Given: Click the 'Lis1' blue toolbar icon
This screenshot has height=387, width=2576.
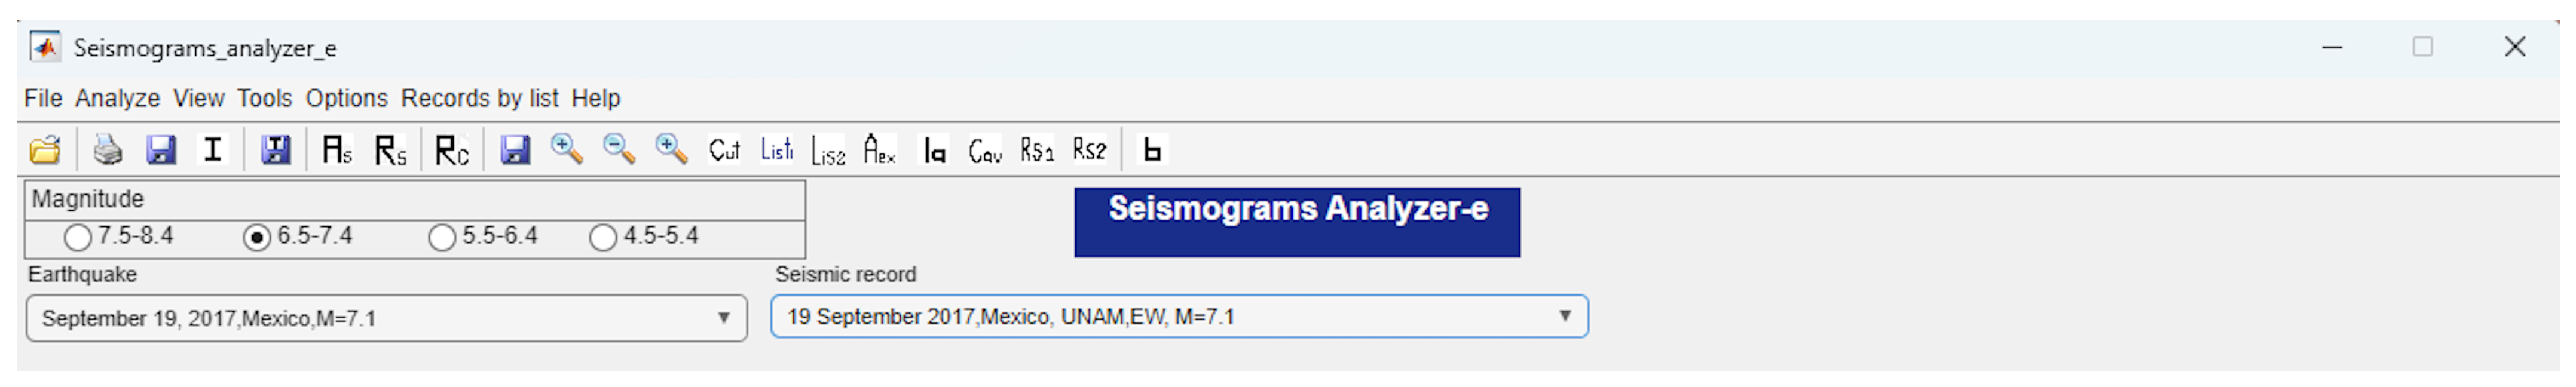Looking at the screenshot, I should 777,151.
